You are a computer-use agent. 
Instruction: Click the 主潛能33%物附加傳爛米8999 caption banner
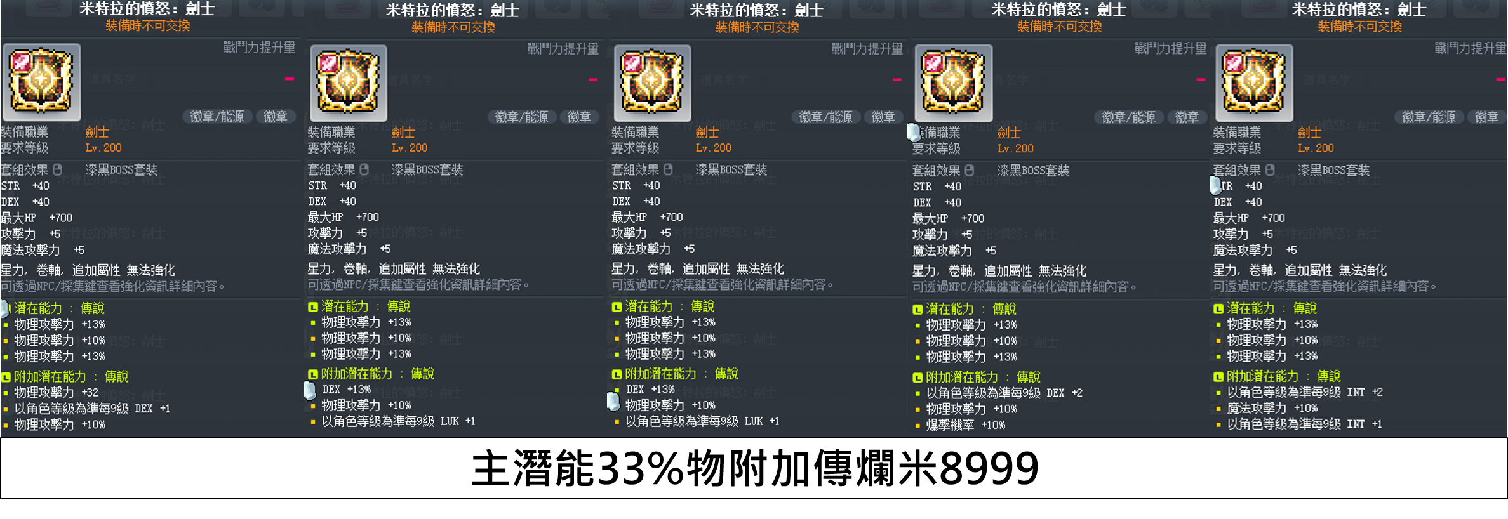754,468
